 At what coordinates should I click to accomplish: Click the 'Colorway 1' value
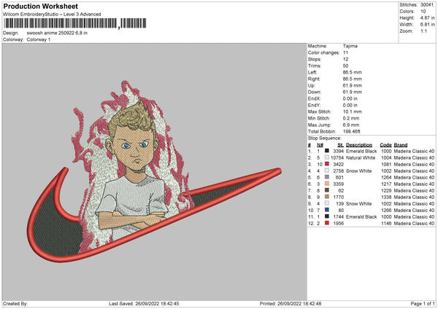(x=39, y=39)
